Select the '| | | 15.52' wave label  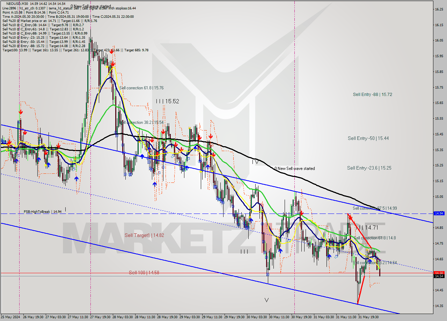click(x=168, y=101)
